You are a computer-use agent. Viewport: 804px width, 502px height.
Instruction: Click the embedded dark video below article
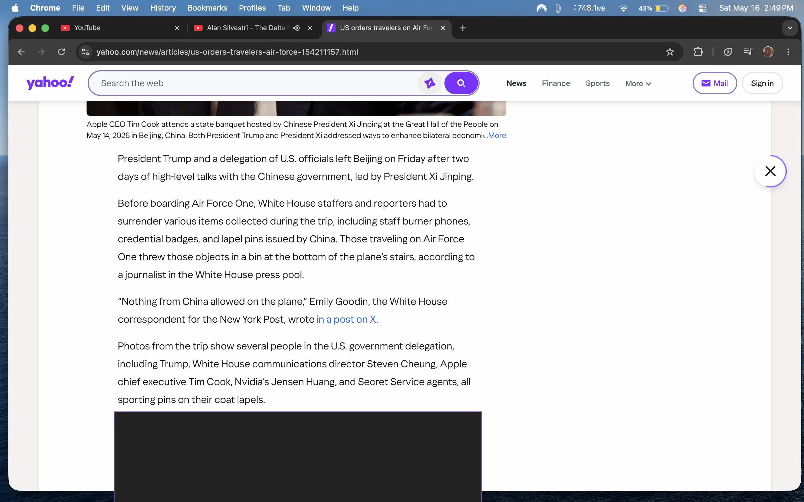pos(298,457)
